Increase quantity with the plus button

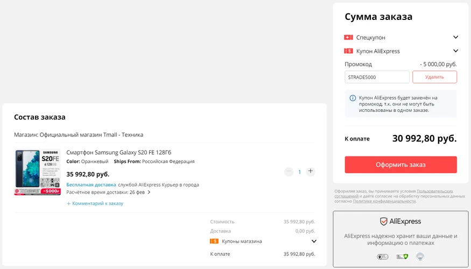[x=310, y=172]
